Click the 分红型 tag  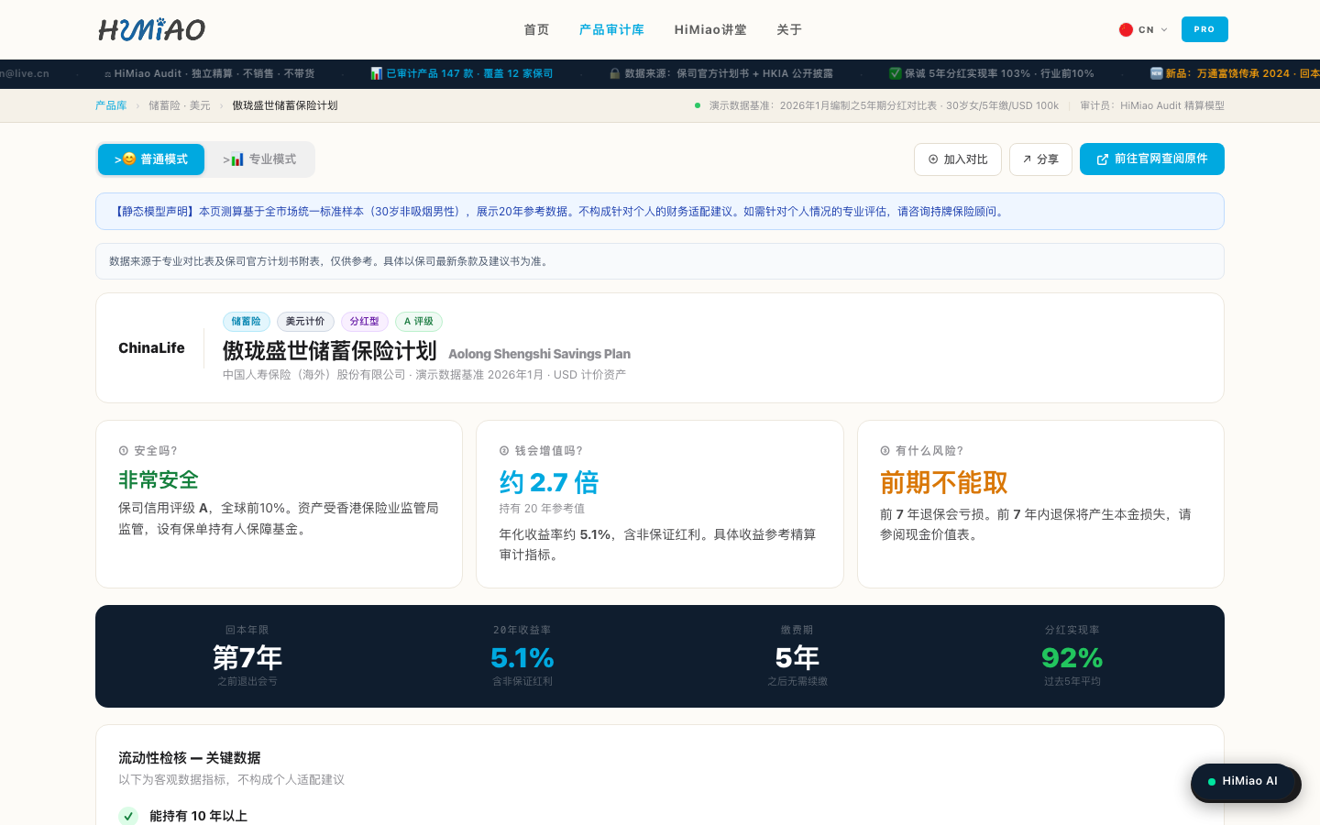(x=365, y=322)
